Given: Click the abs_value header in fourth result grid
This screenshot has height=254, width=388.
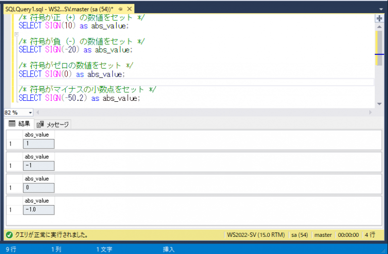Looking at the screenshot, I should pos(38,201).
